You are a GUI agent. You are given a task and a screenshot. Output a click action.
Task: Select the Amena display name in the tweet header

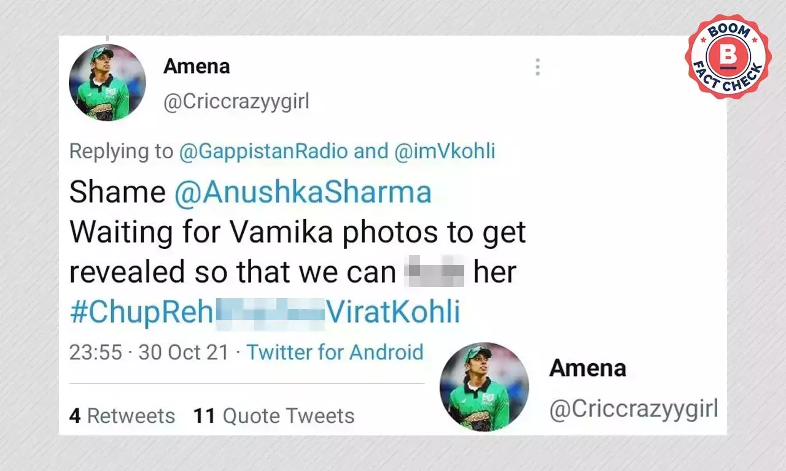click(196, 66)
